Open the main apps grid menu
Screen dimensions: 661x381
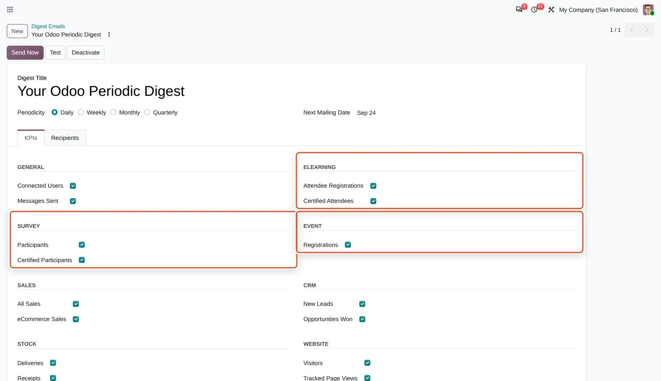click(x=10, y=9)
